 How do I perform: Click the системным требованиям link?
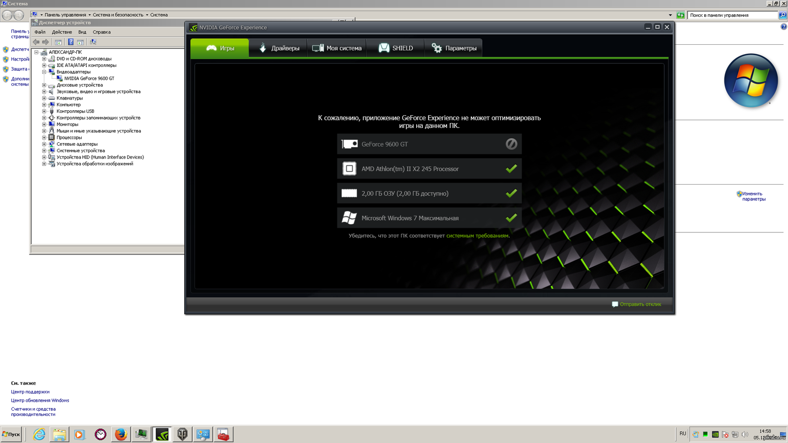point(477,236)
